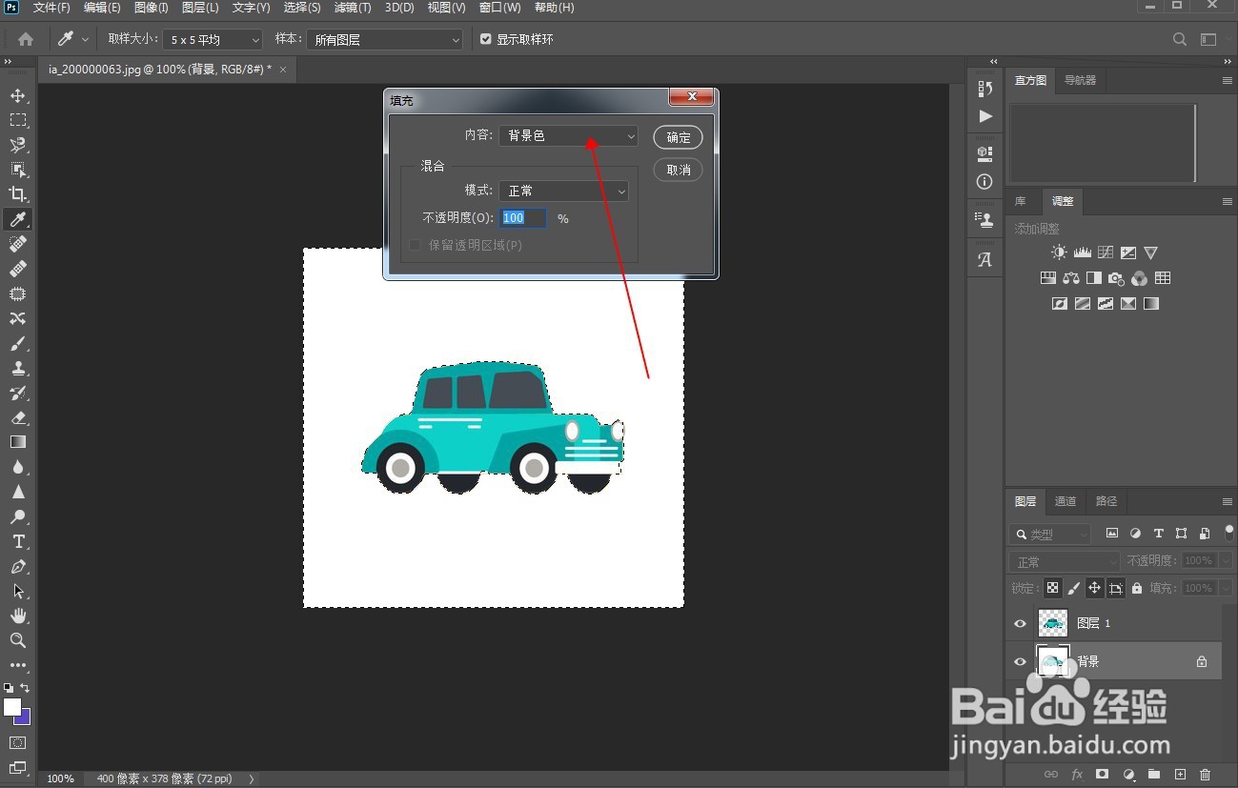Open 取样大小 dropdown
Viewport: 1238px width, 788px height.
(x=213, y=39)
